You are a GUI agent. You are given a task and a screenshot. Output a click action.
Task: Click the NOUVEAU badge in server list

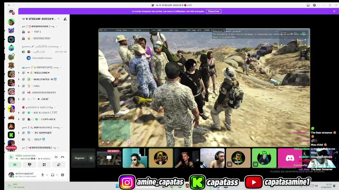pyautogui.click(x=11, y=148)
